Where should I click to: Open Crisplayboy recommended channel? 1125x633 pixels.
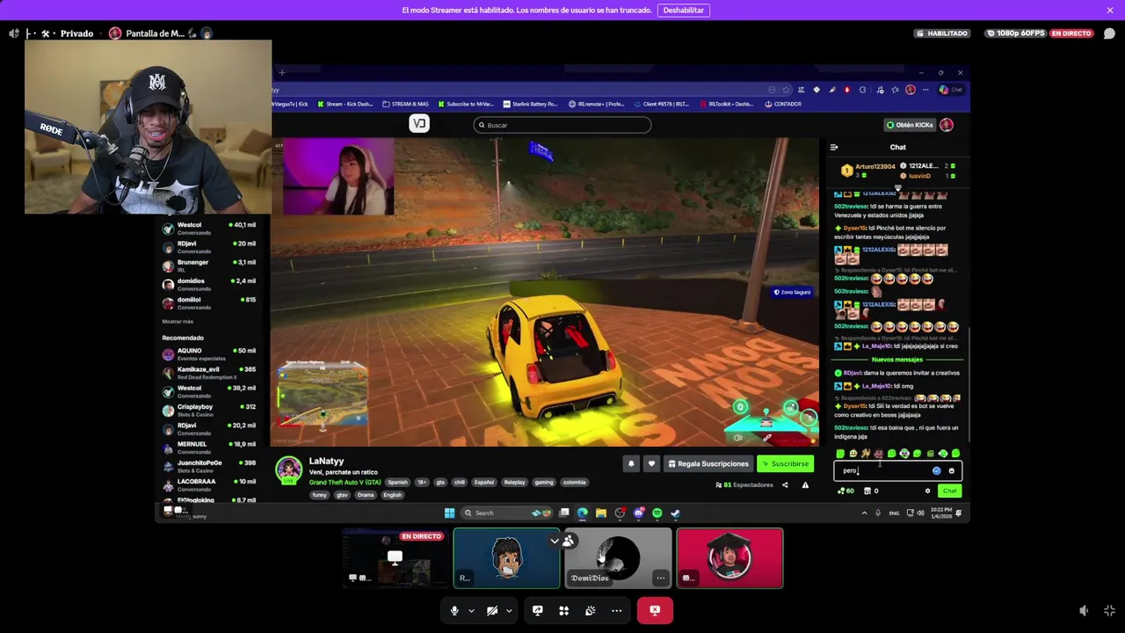point(209,410)
